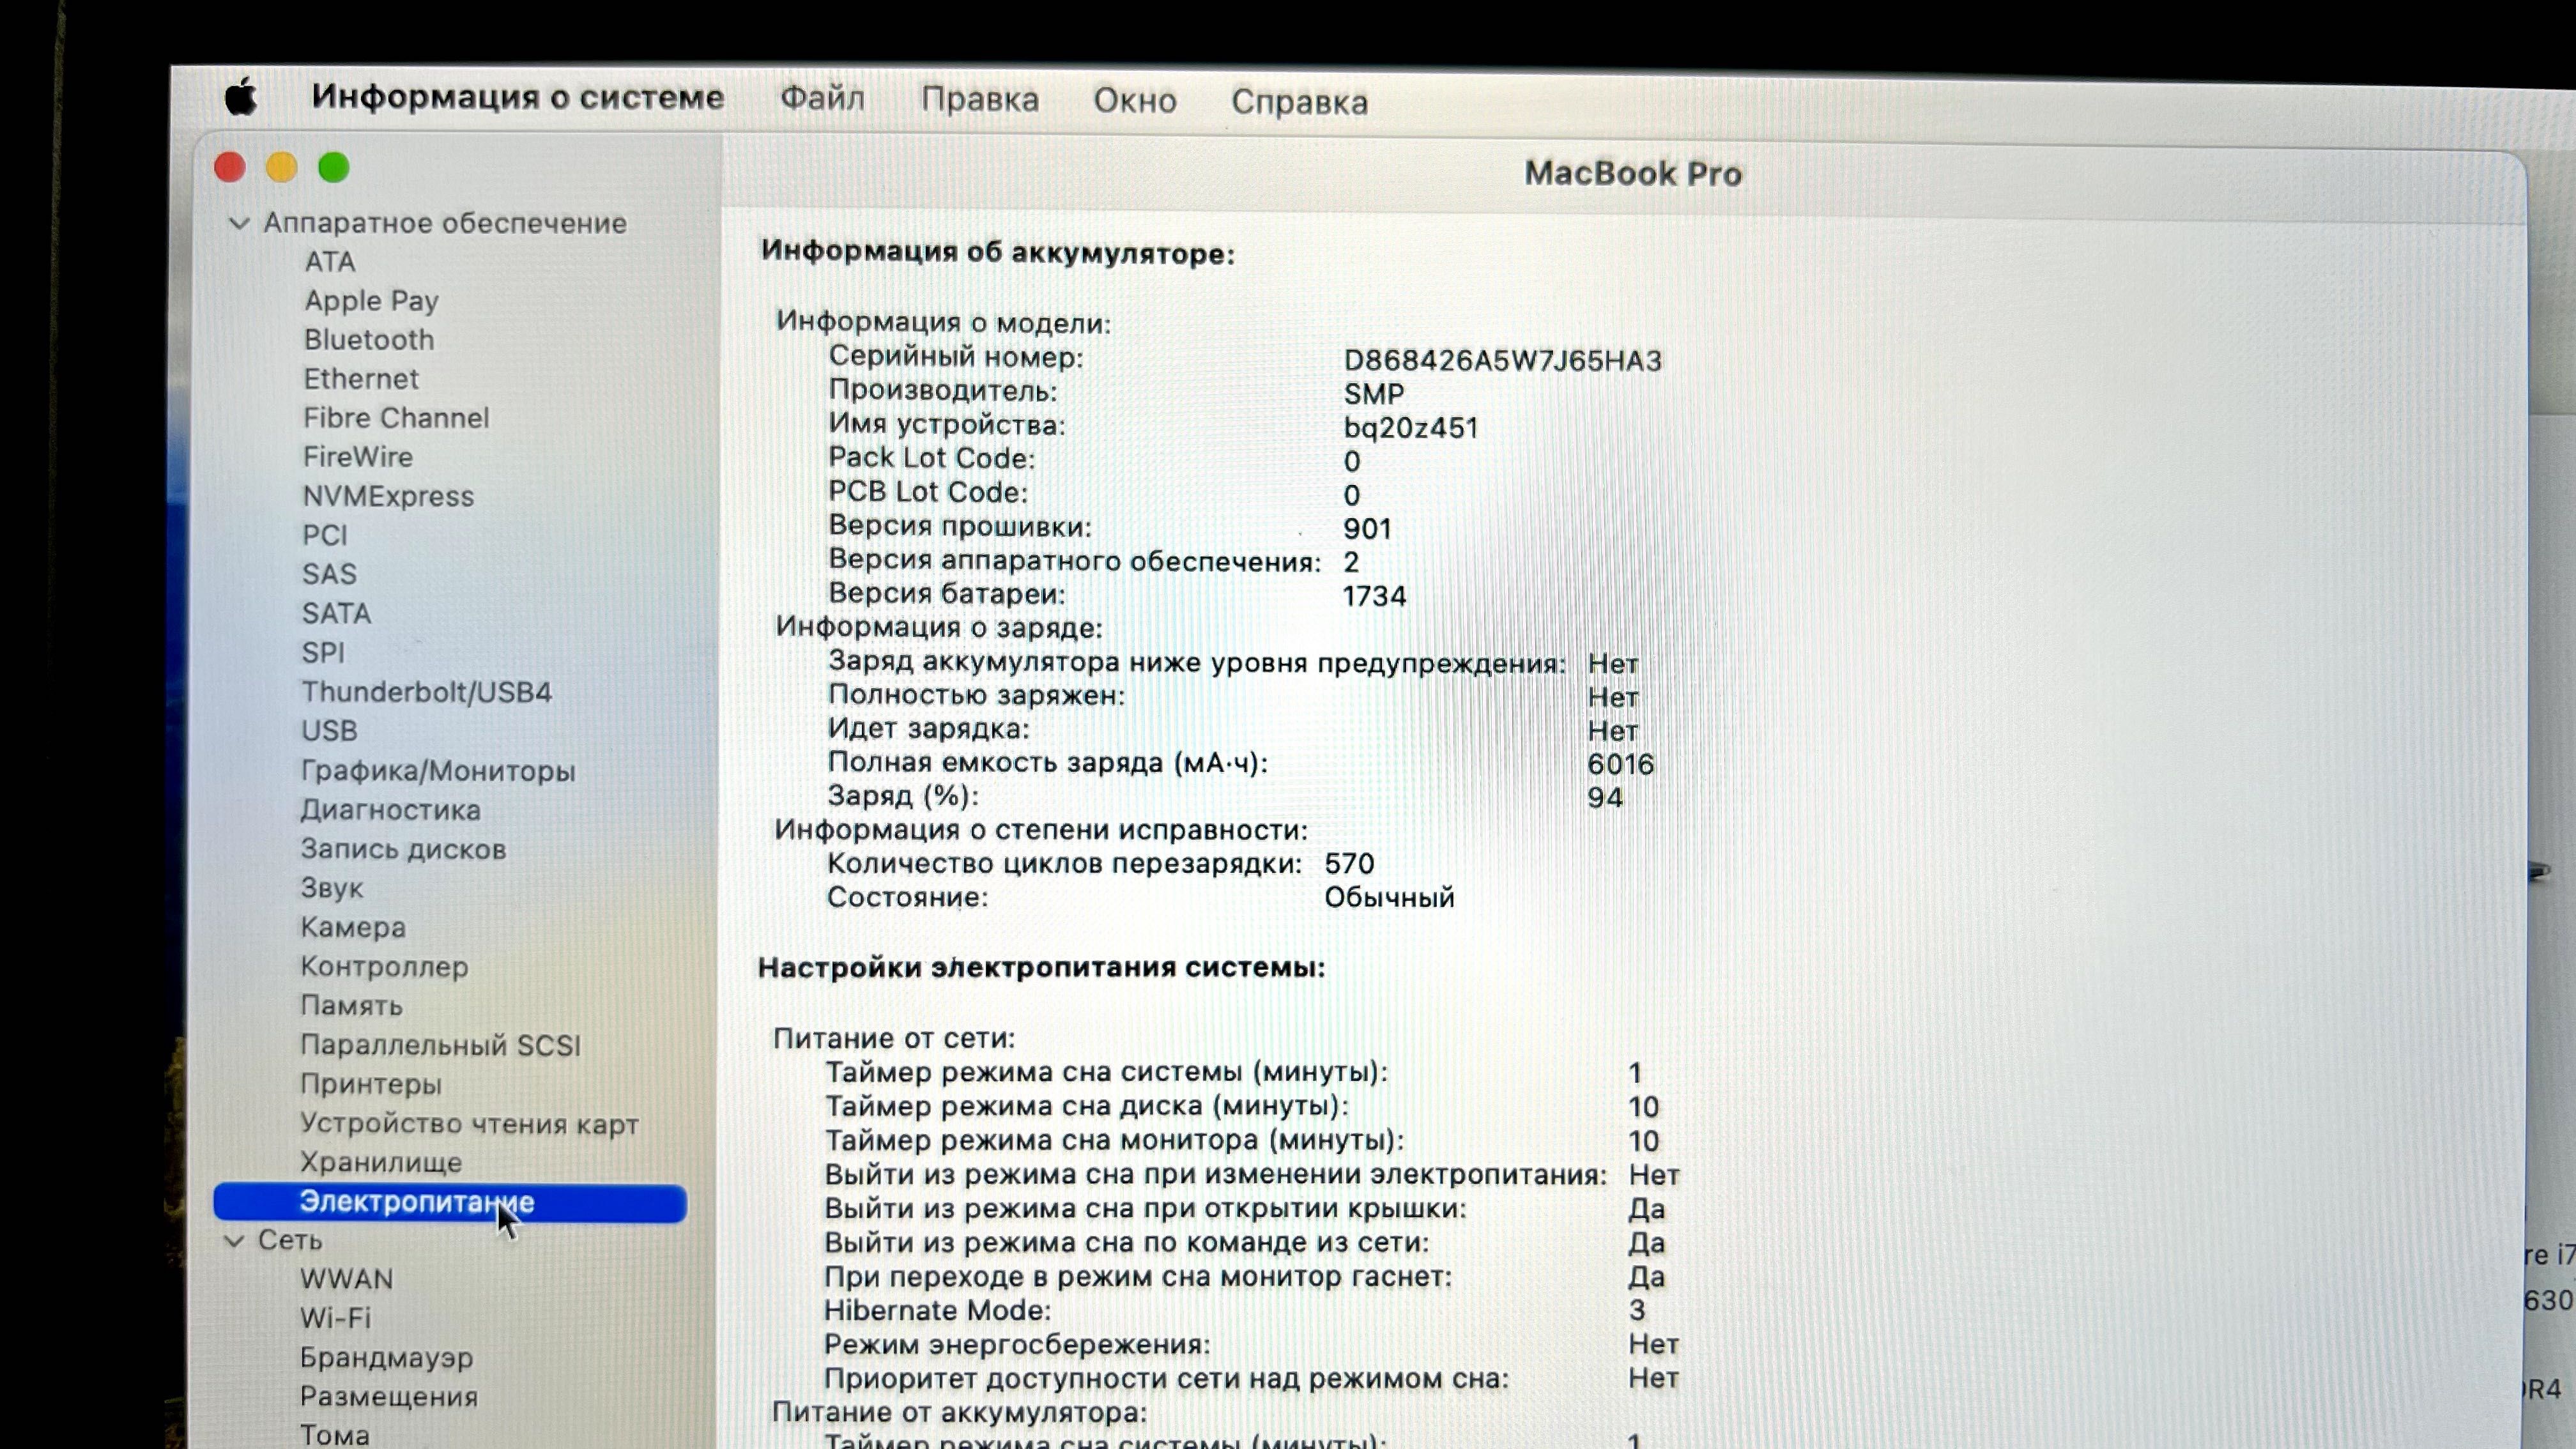Select Fibre Channel in the sidebar
Screen dimensions: 2576x1449
pyautogui.click(x=396, y=418)
